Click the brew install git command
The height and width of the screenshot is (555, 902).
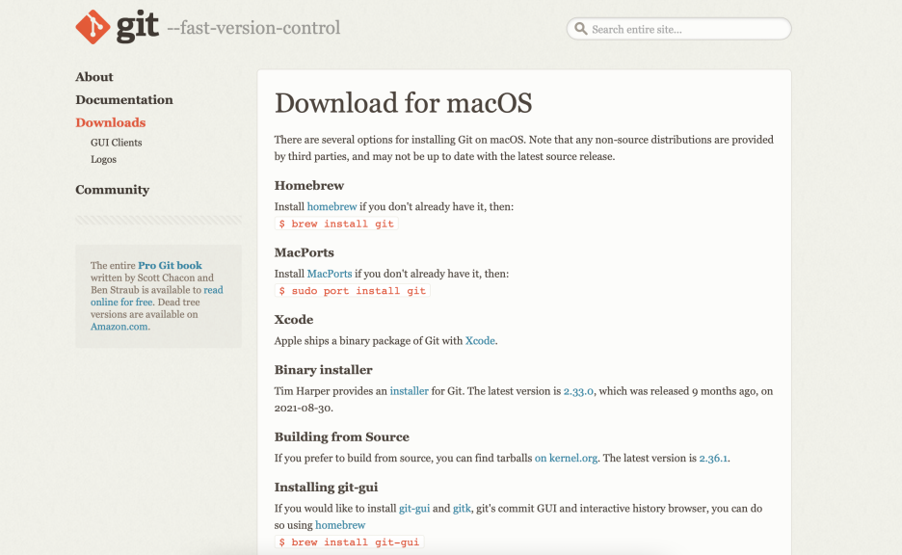click(336, 224)
